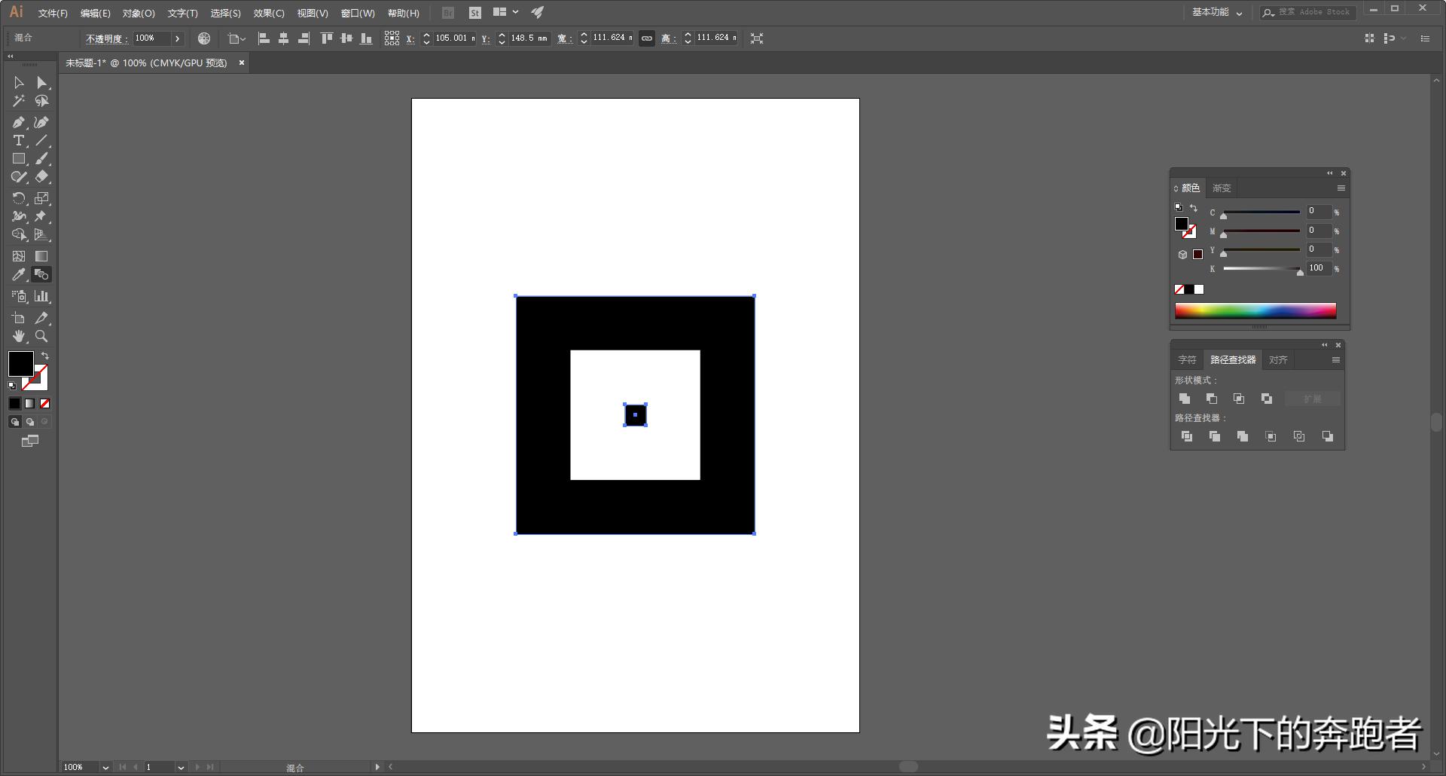Switch to the 对齐 panel tab
The image size is (1446, 776).
coord(1278,359)
